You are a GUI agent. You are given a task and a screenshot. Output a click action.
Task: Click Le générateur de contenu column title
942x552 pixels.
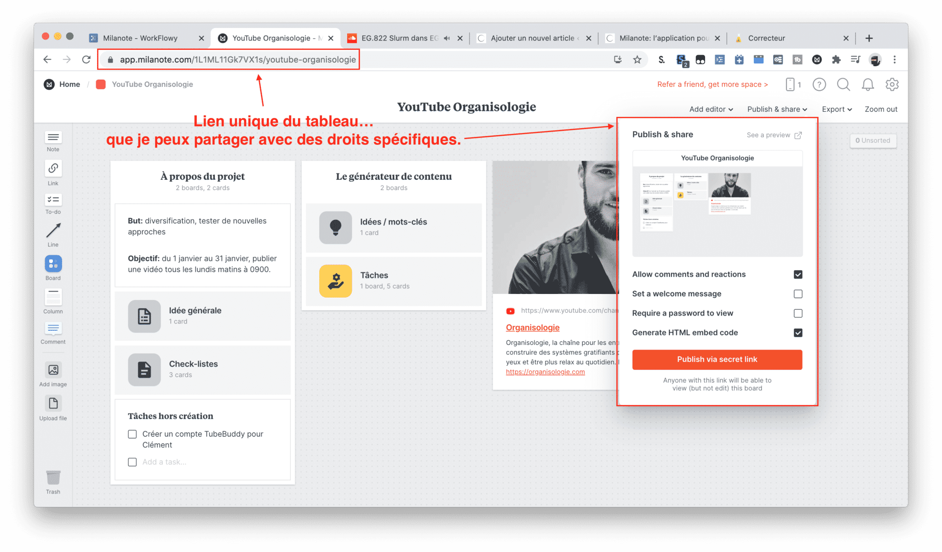click(394, 177)
